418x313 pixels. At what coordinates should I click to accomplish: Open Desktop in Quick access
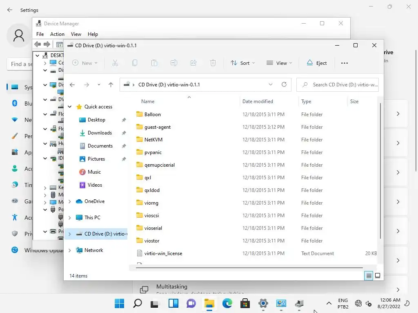tap(96, 120)
